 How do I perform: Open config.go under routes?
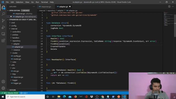tap(22, 56)
